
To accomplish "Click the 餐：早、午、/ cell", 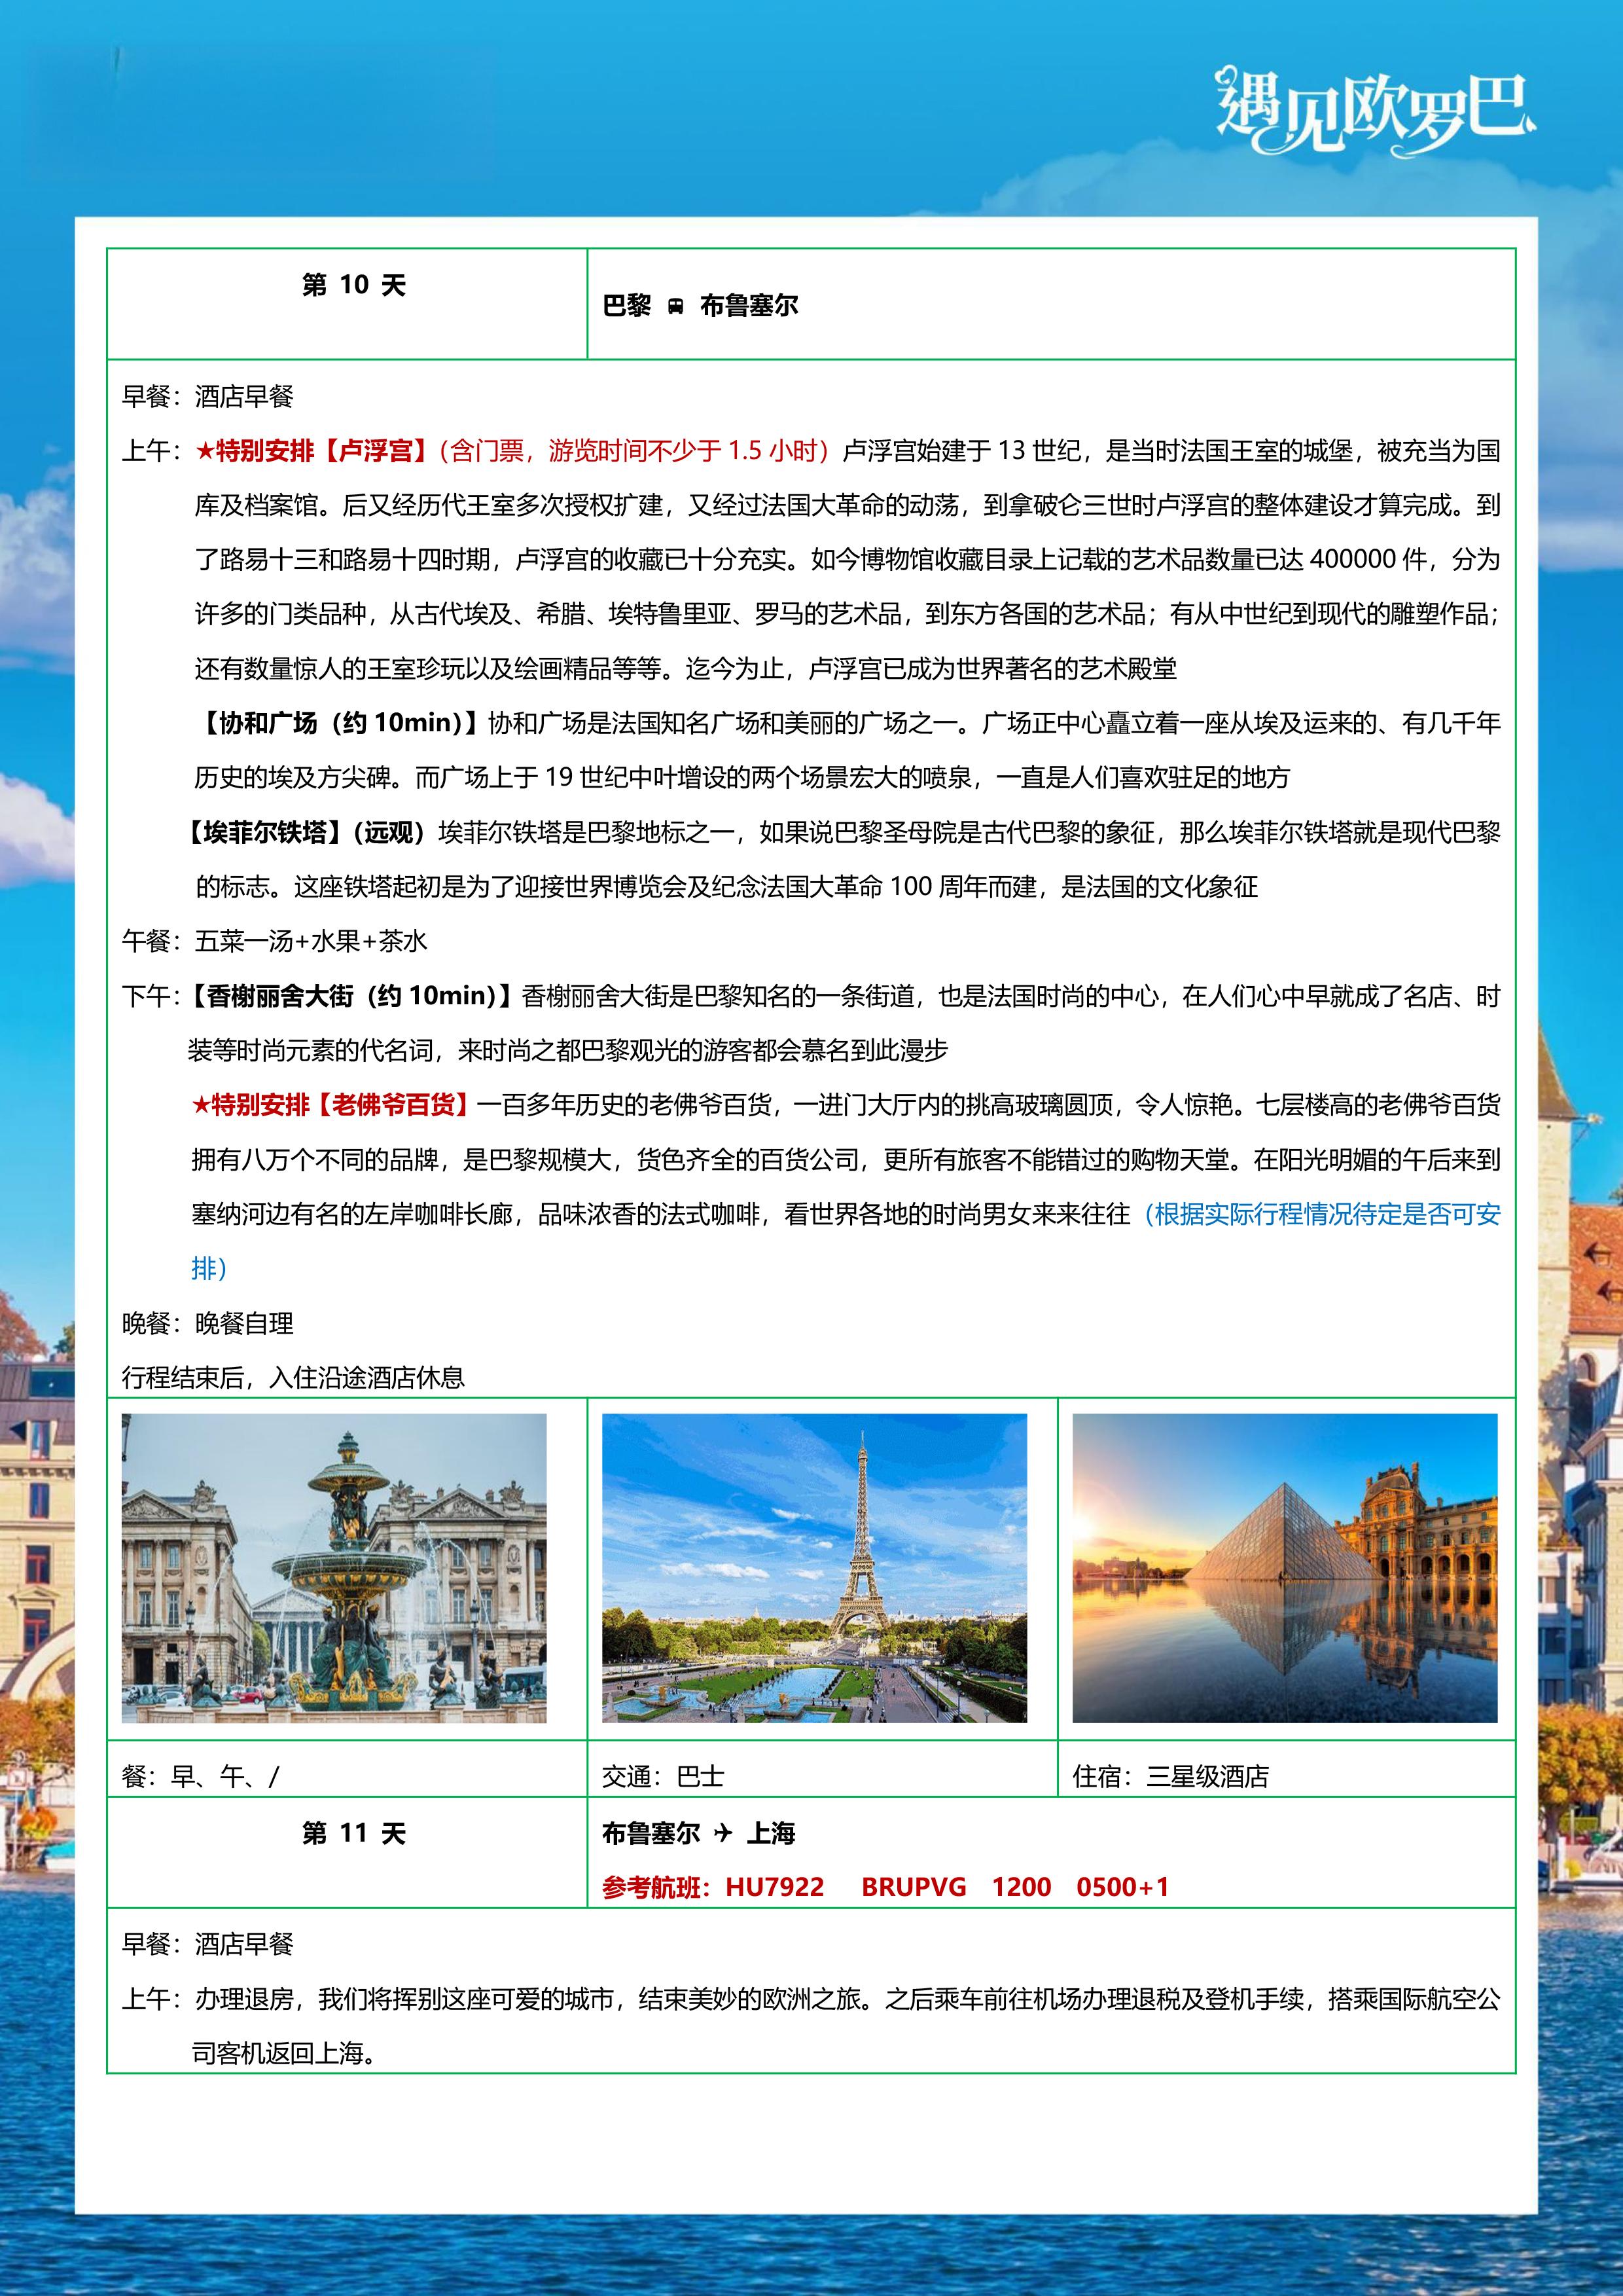I will pyautogui.click(x=201, y=1776).
